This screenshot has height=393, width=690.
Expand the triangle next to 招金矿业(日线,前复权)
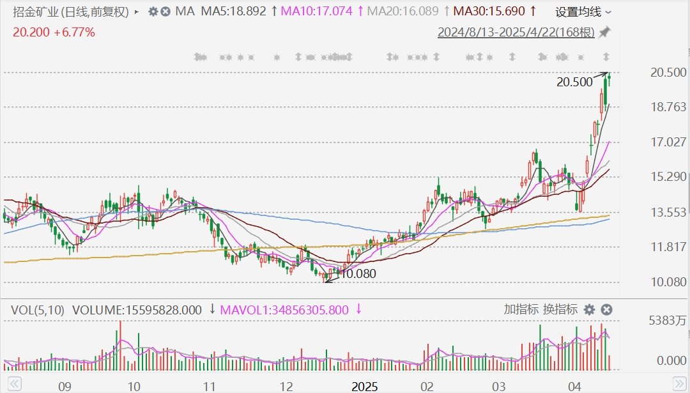point(137,12)
